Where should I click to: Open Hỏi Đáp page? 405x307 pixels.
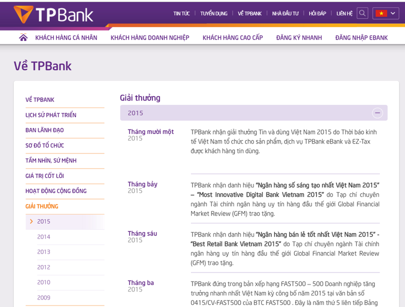point(317,13)
